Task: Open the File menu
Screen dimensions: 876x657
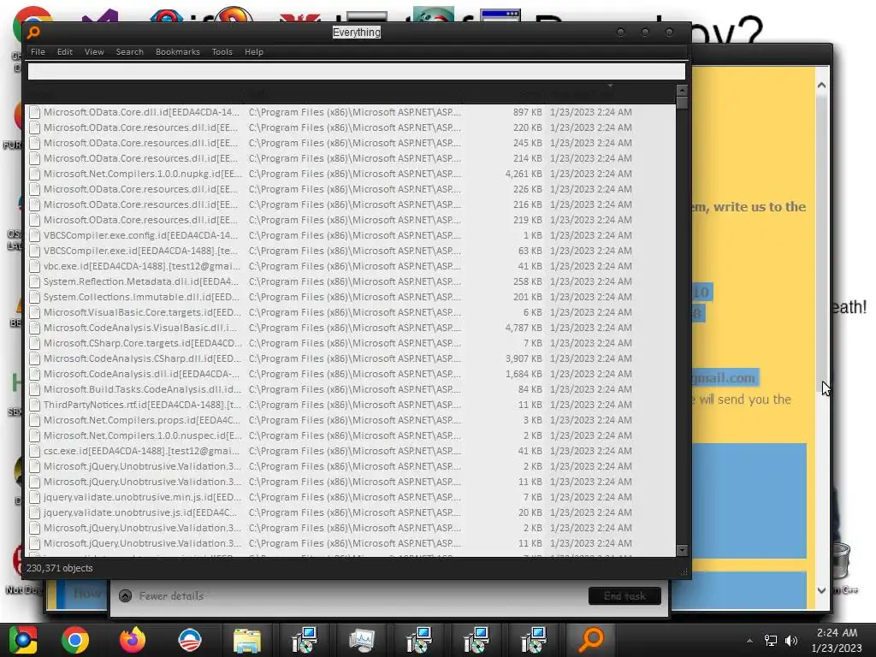Action: point(38,52)
